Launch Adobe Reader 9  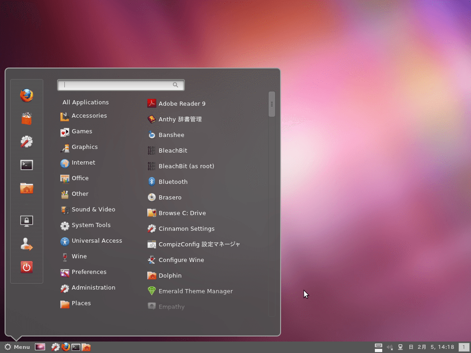pos(182,104)
